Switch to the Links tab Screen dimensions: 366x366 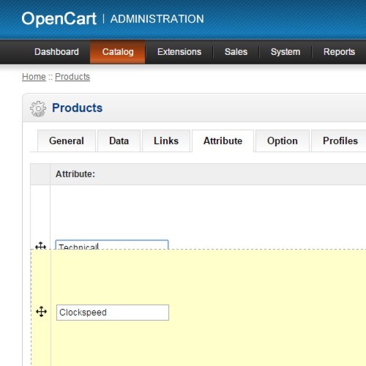click(166, 141)
